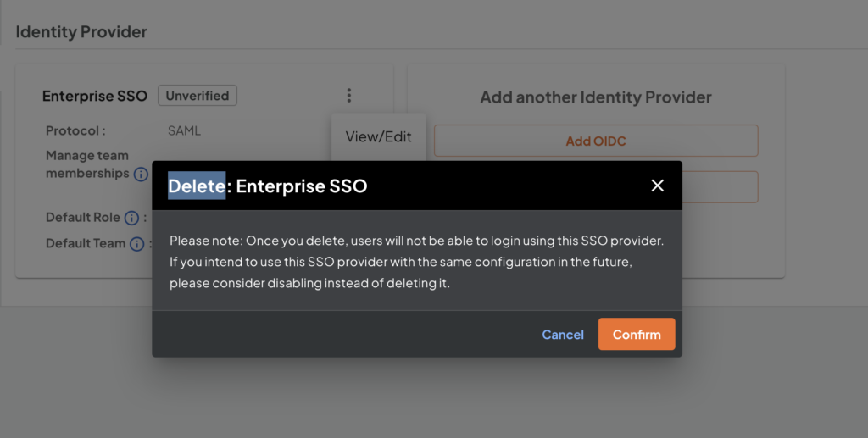Close the Delete: Enterprise SSO dialog
The image size is (868, 438).
(x=657, y=186)
